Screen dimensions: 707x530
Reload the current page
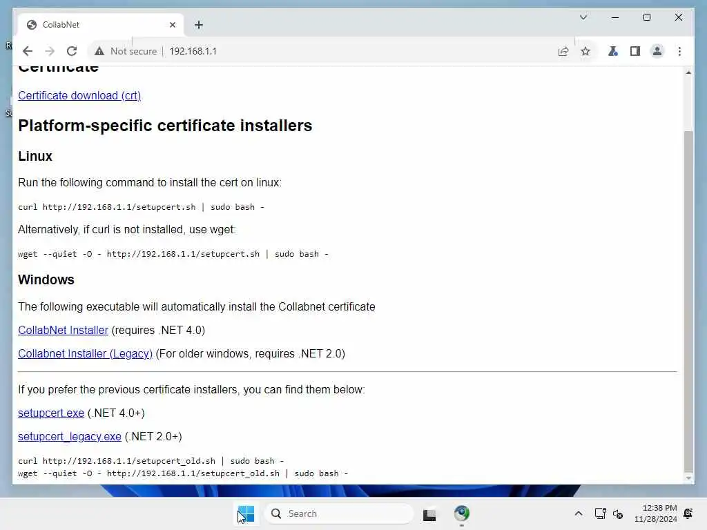pyautogui.click(x=72, y=51)
